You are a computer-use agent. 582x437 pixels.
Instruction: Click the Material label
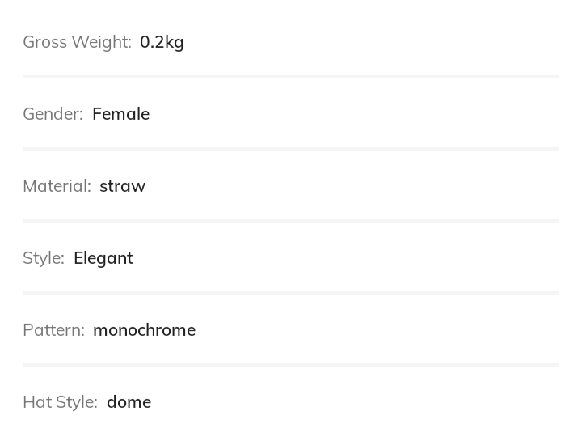pyautogui.click(x=57, y=186)
